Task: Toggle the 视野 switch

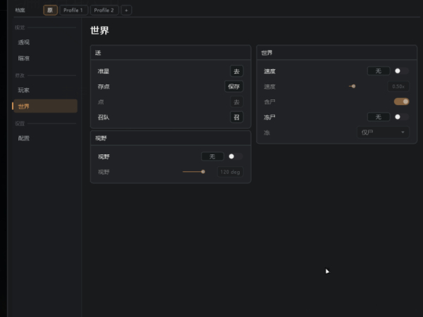Action: coord(235,156)
